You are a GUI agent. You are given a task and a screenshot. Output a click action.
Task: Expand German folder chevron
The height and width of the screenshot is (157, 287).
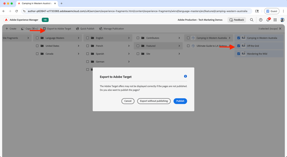click(x=129, y=62)
